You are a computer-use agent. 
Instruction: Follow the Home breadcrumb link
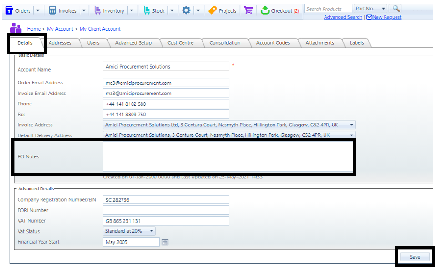point(34,29)
